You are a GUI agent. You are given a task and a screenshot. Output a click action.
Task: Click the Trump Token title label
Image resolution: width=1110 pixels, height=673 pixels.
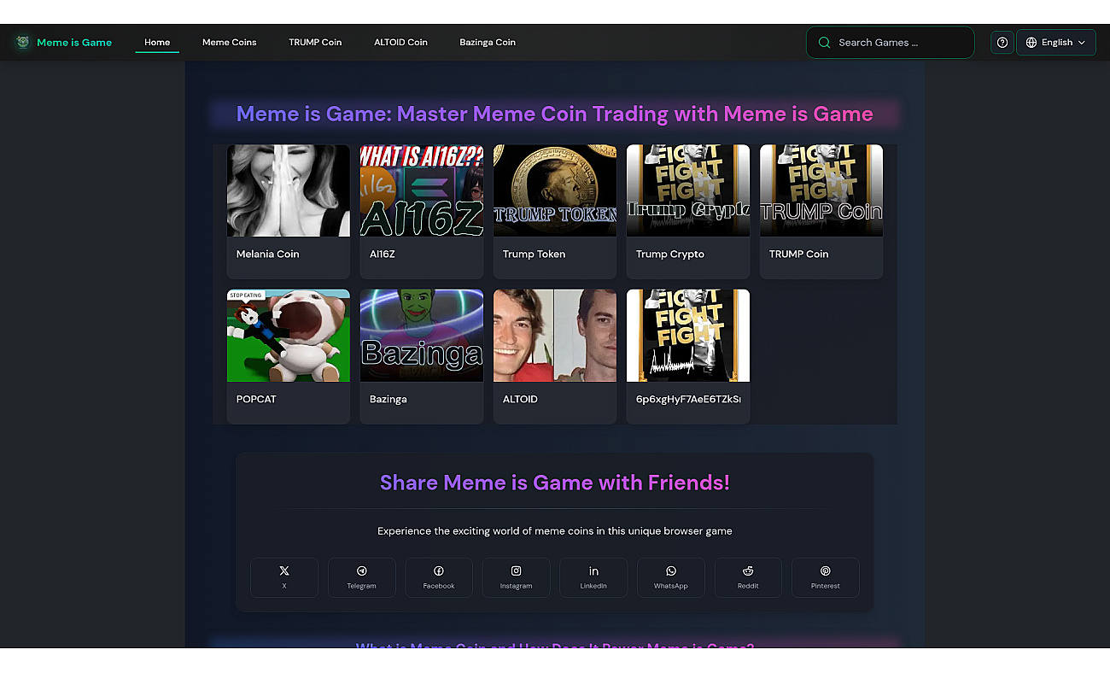pyautogui.click(x=534, y=254)
